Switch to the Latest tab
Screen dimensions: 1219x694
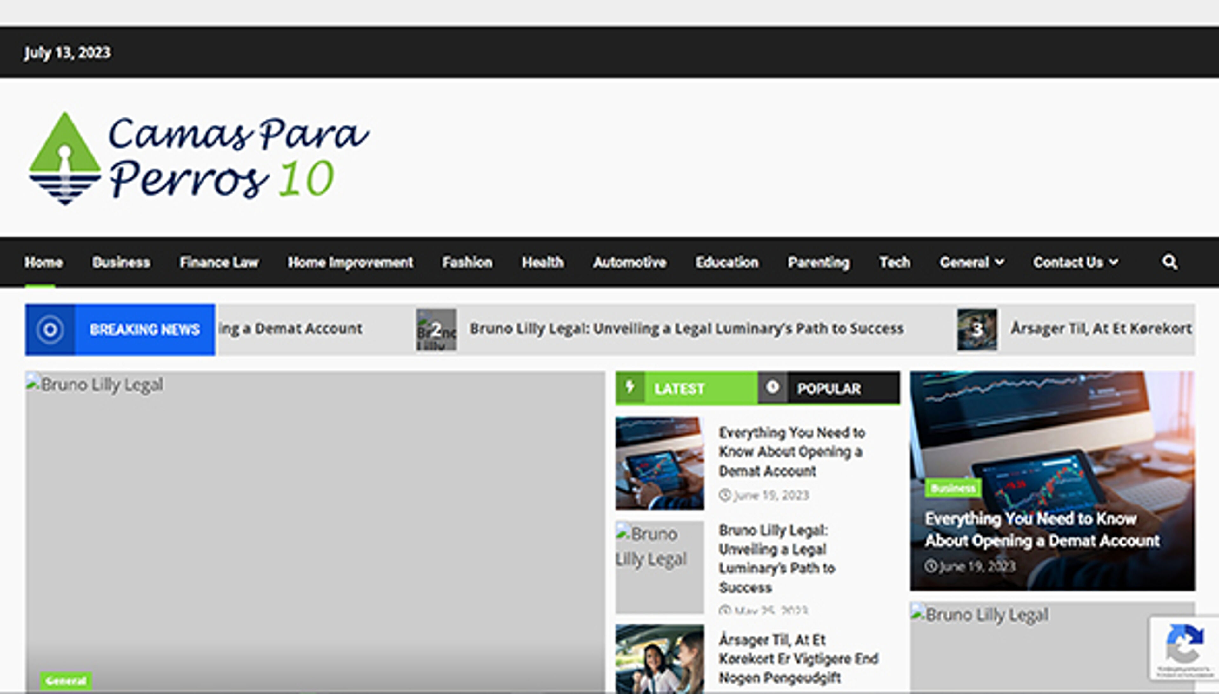(x=679, y=389)
